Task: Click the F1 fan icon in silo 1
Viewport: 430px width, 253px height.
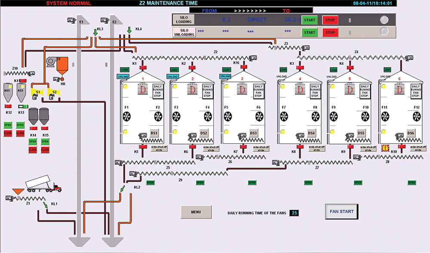Action: (x=127, y=116)
